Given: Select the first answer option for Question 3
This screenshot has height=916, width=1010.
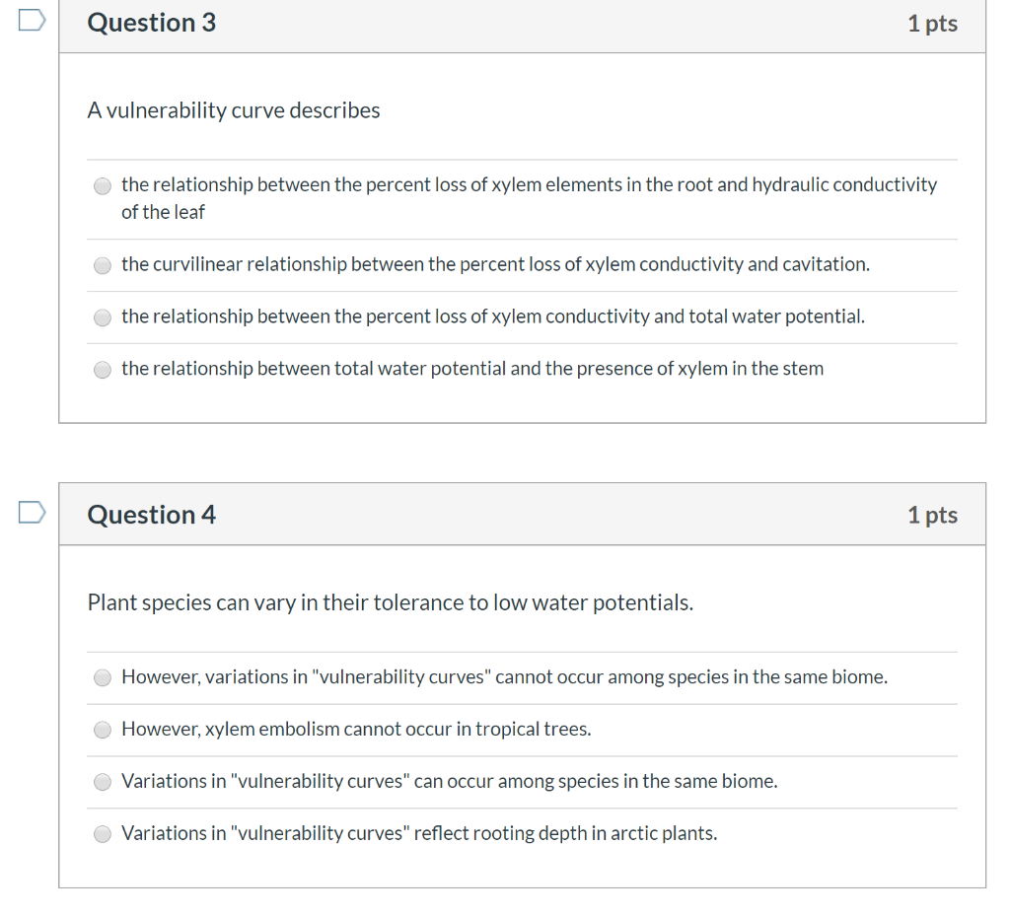Looking at the screenshot, I should (102, 185).
